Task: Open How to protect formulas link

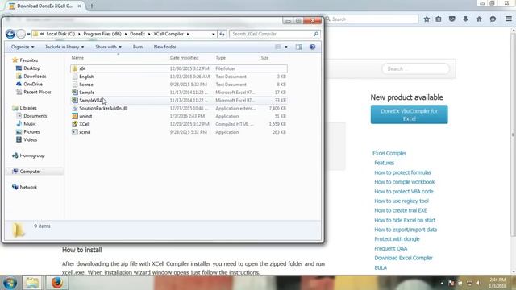Action: [402, 172]
